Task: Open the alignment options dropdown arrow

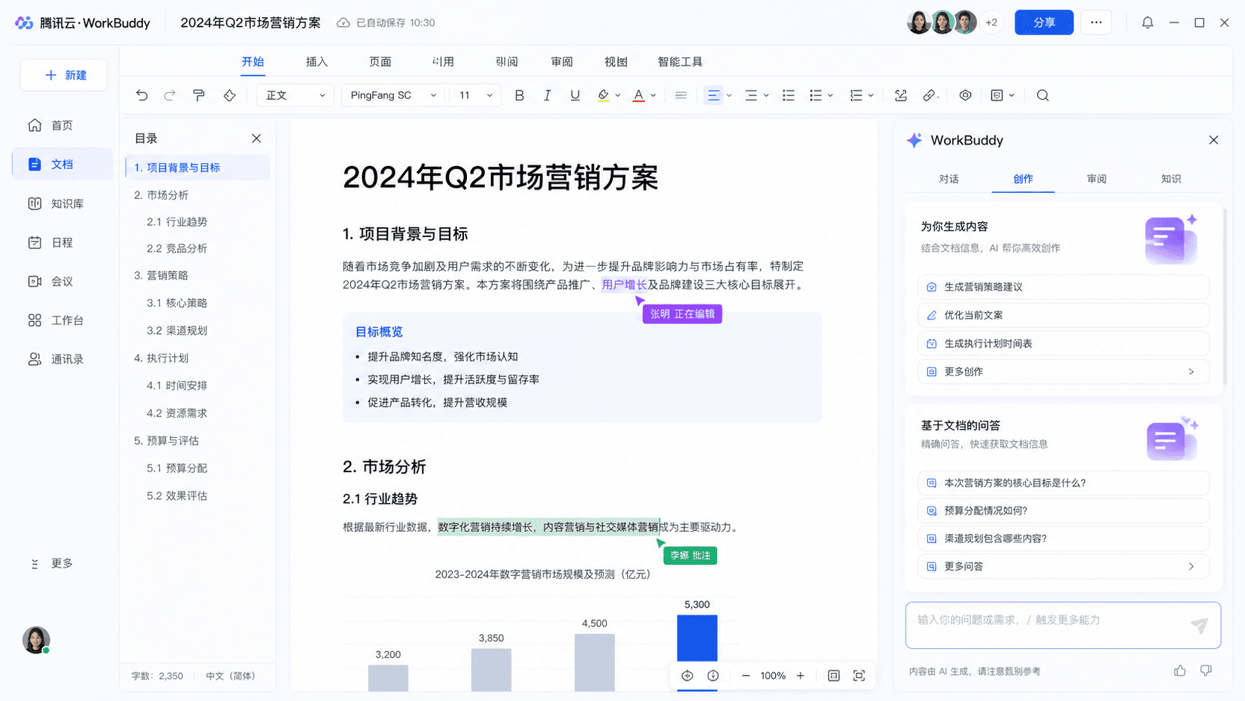Action: (x=729, y=95)
